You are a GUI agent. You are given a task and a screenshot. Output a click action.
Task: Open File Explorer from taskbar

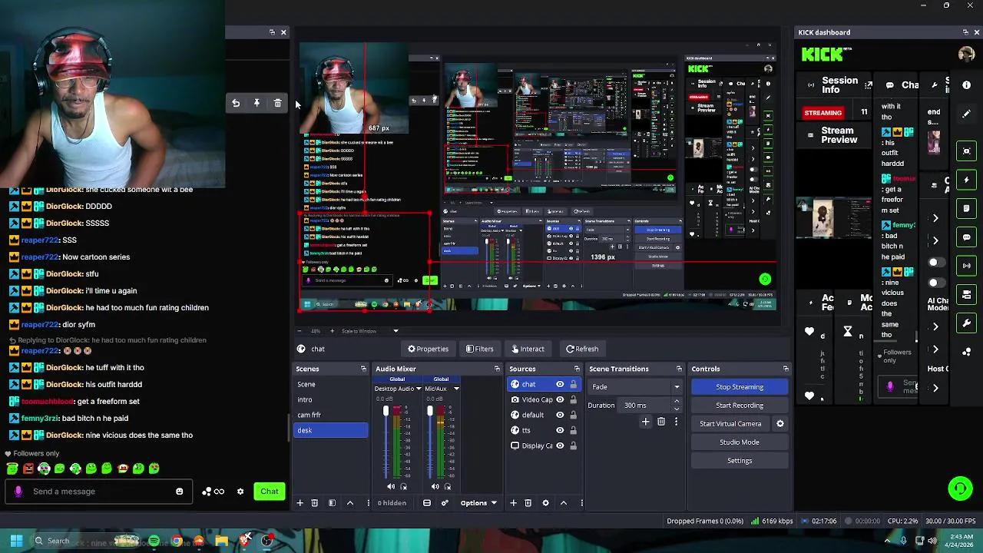pos(222,541)
